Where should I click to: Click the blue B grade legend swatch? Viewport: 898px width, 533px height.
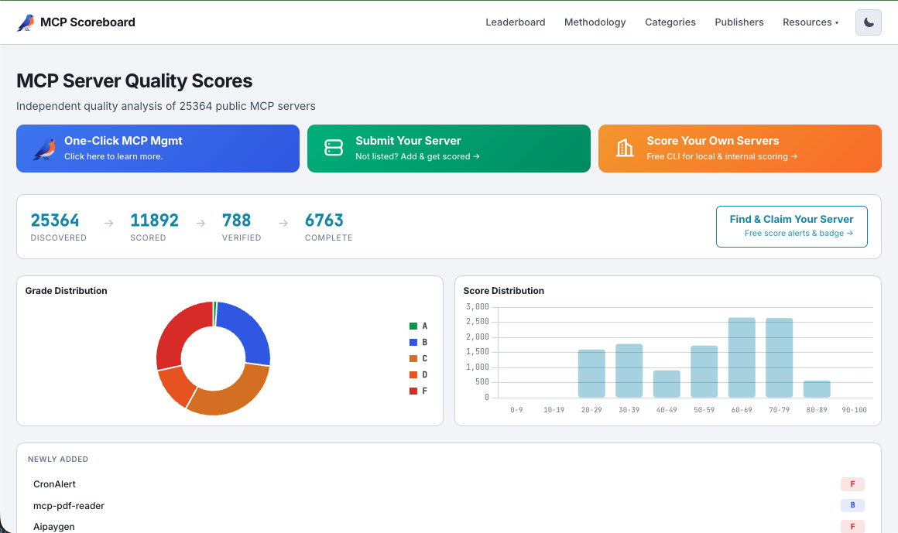(413, 343)
